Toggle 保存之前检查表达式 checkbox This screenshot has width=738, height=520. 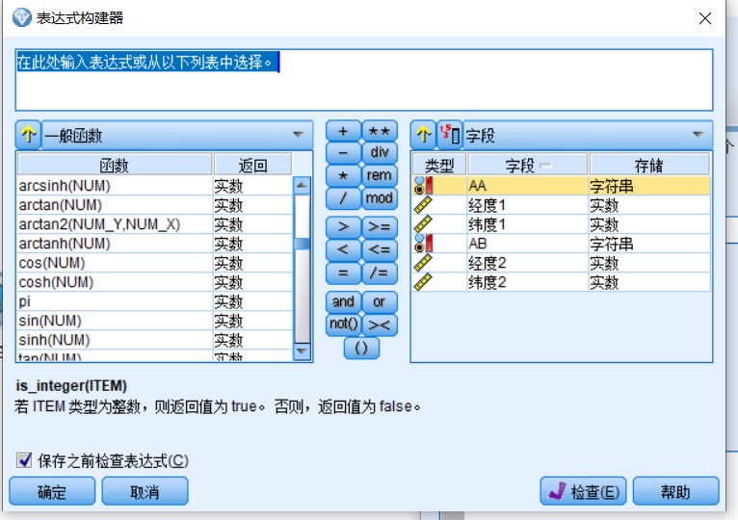[24, 459]
